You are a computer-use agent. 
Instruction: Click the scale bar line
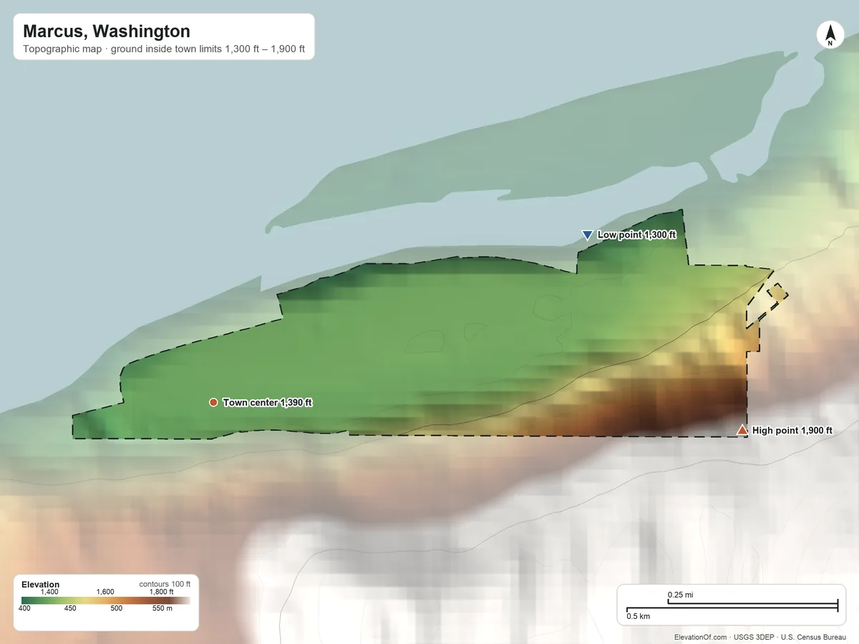coord(732,607)
